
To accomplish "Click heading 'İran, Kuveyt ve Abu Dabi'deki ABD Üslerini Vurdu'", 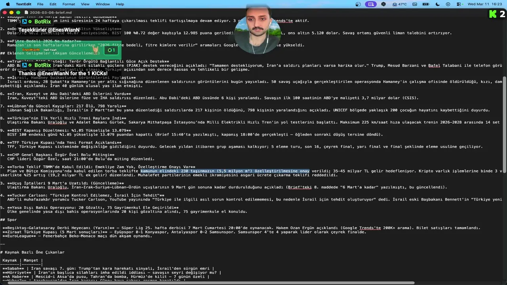I will tap(69, 94).
